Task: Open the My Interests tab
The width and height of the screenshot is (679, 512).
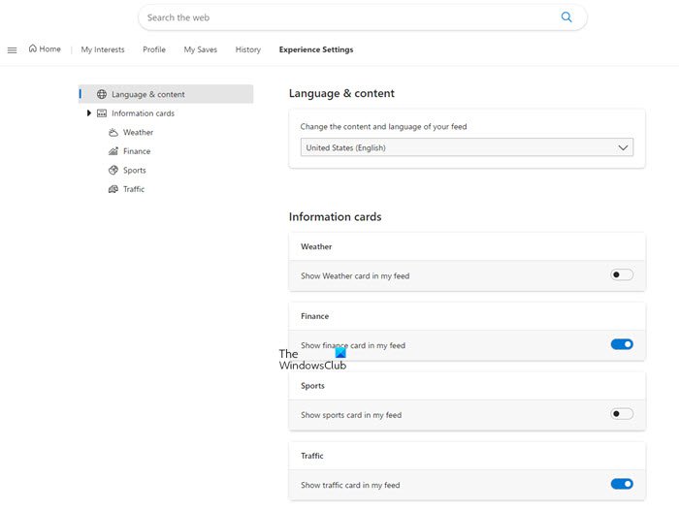Action: coord(103,49)
